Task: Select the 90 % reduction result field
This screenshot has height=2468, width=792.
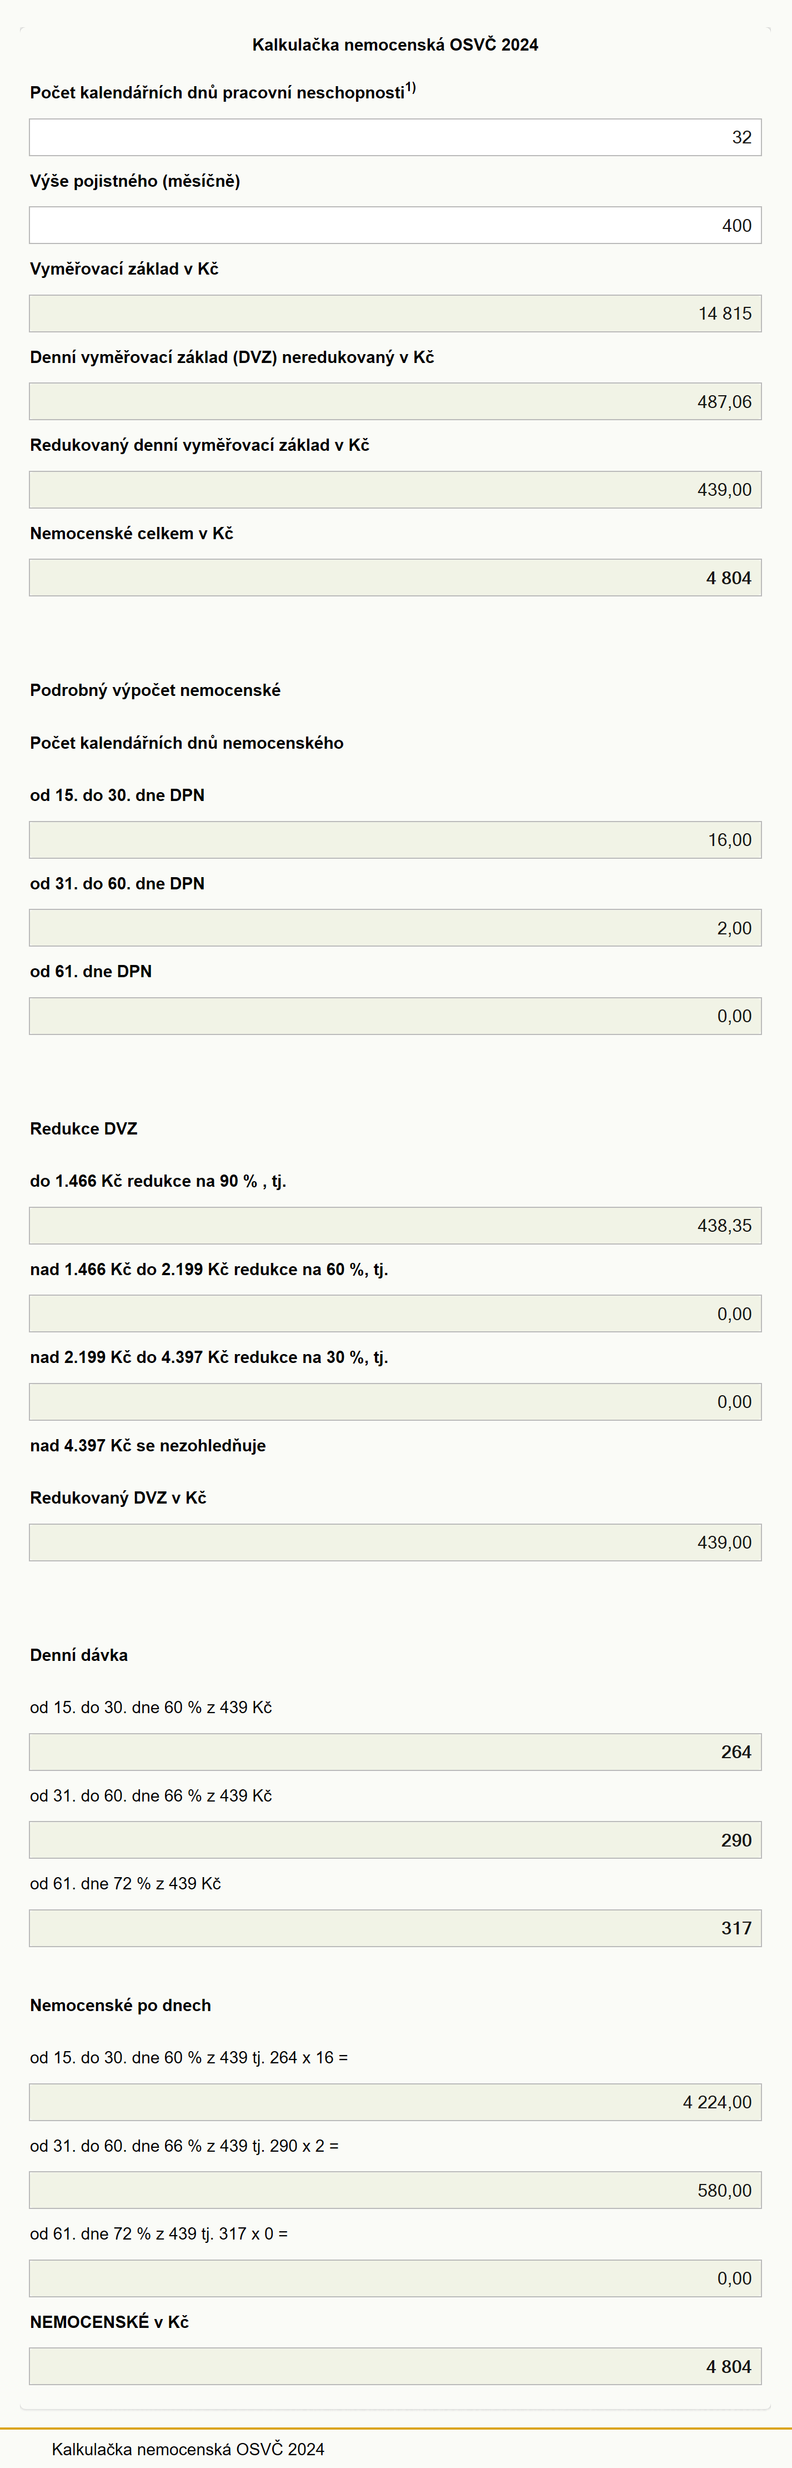Action: pyautogui.click(x=395, y=1225)
